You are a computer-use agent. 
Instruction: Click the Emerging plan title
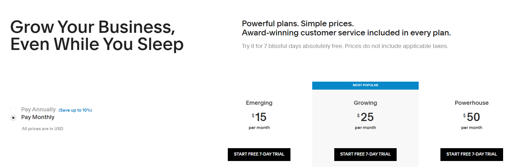(x=259, y=103)
